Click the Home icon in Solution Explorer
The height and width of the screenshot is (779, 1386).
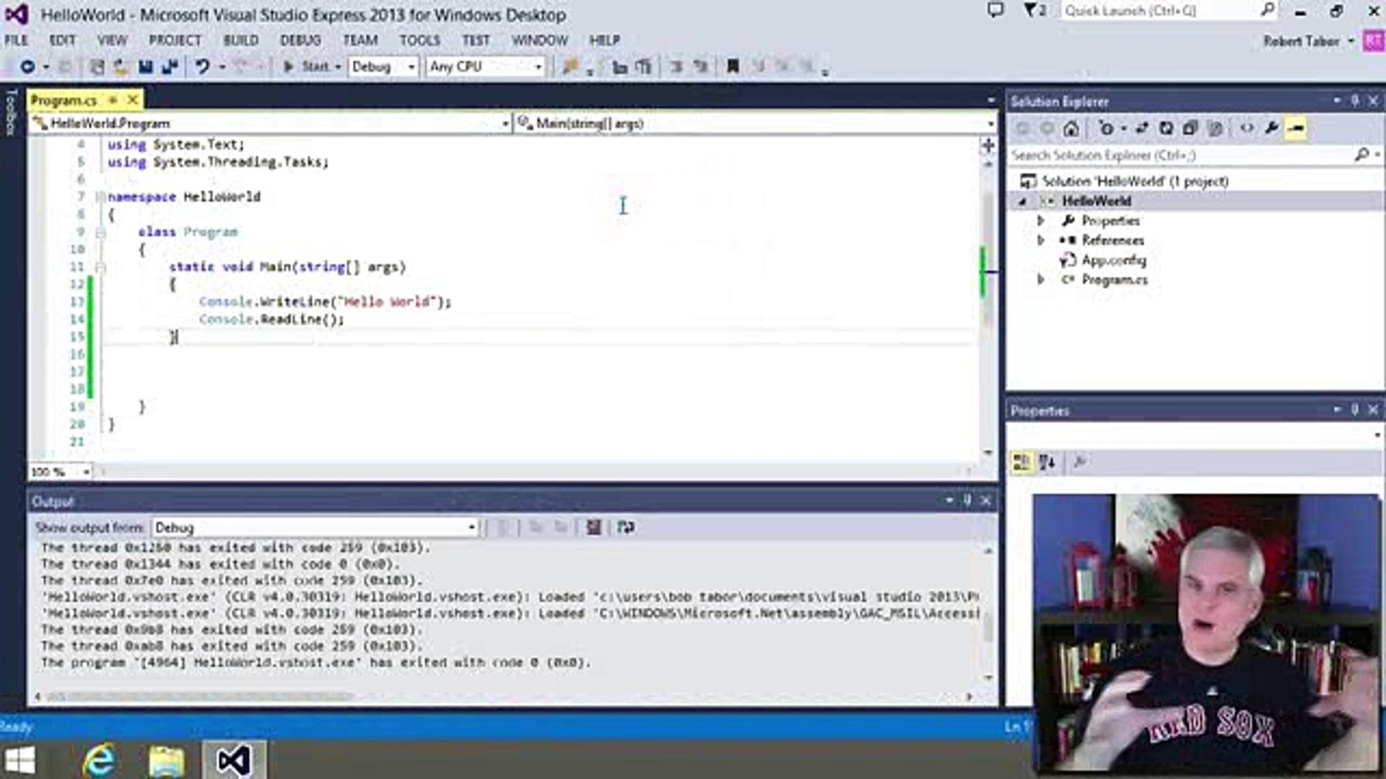(1071, 128)
